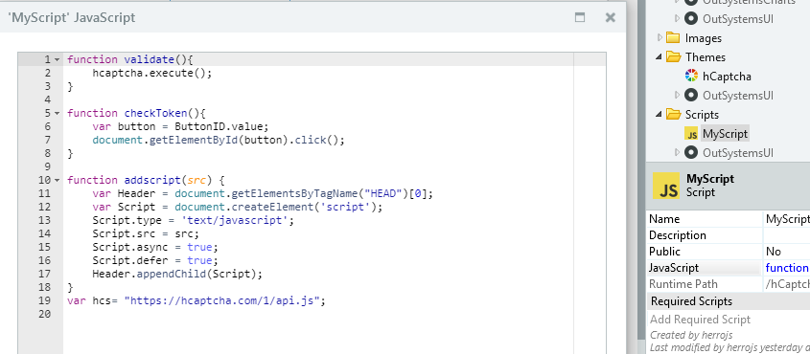
Task: Click the OutSystemsUI icon under Themes
Action: click(691, 95)
